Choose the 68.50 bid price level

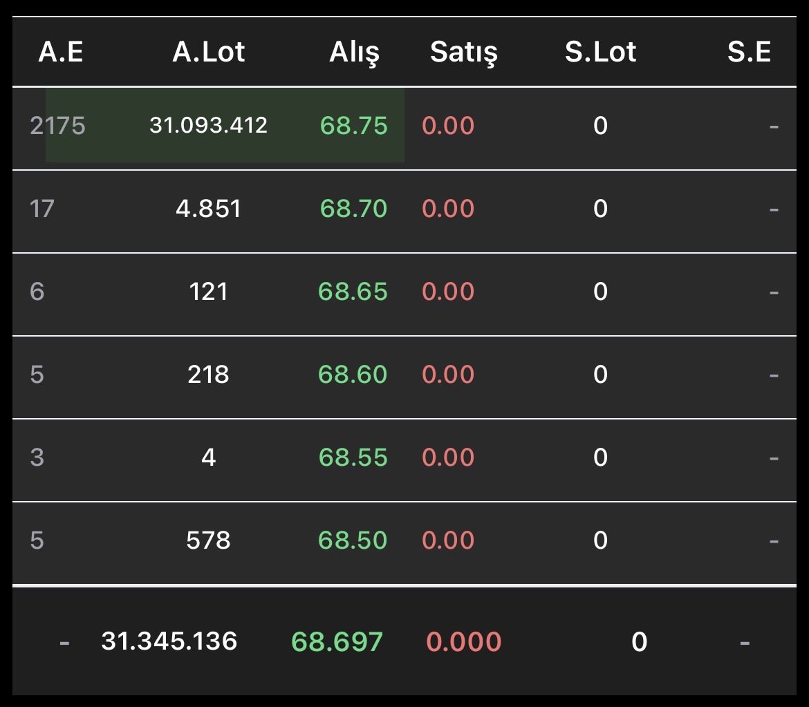pos(353,540)
